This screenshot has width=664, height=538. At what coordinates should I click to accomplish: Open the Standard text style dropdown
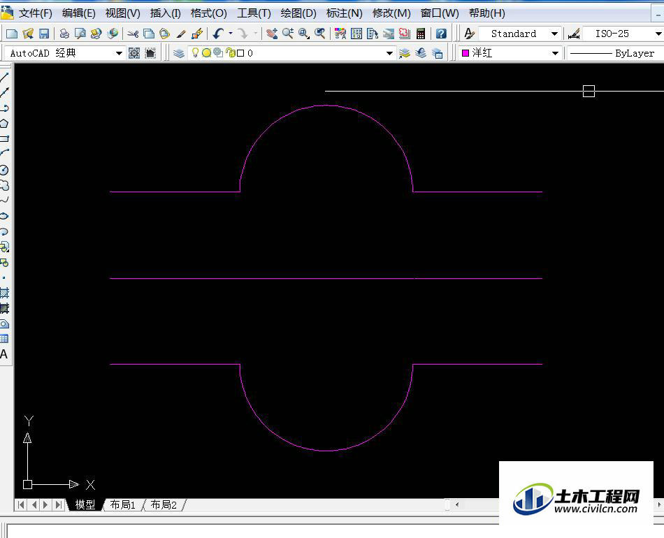(x=554, y=34)
